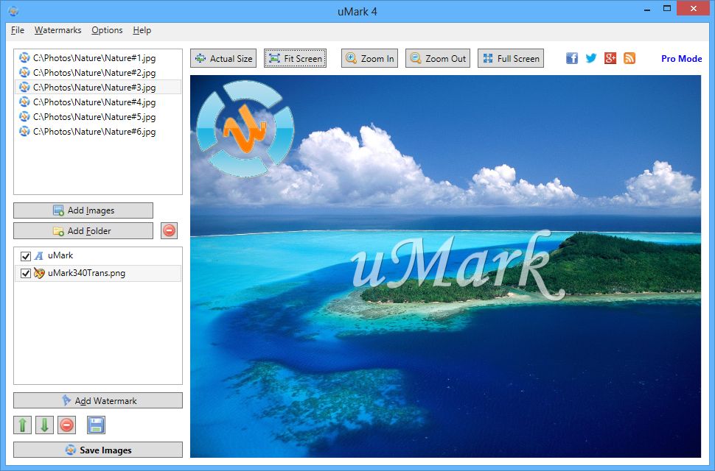Click the file icon for Nature#2.jpg

click(x=24, y=72)
